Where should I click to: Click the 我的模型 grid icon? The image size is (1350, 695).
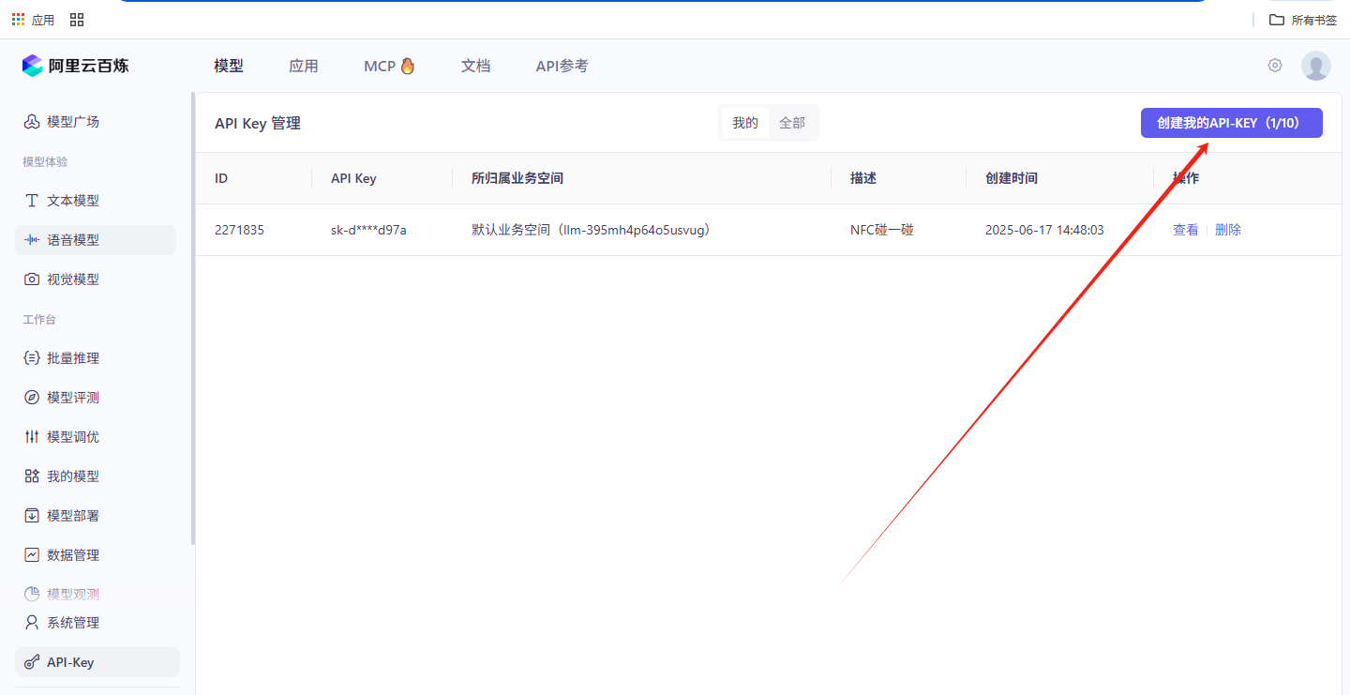32,476
